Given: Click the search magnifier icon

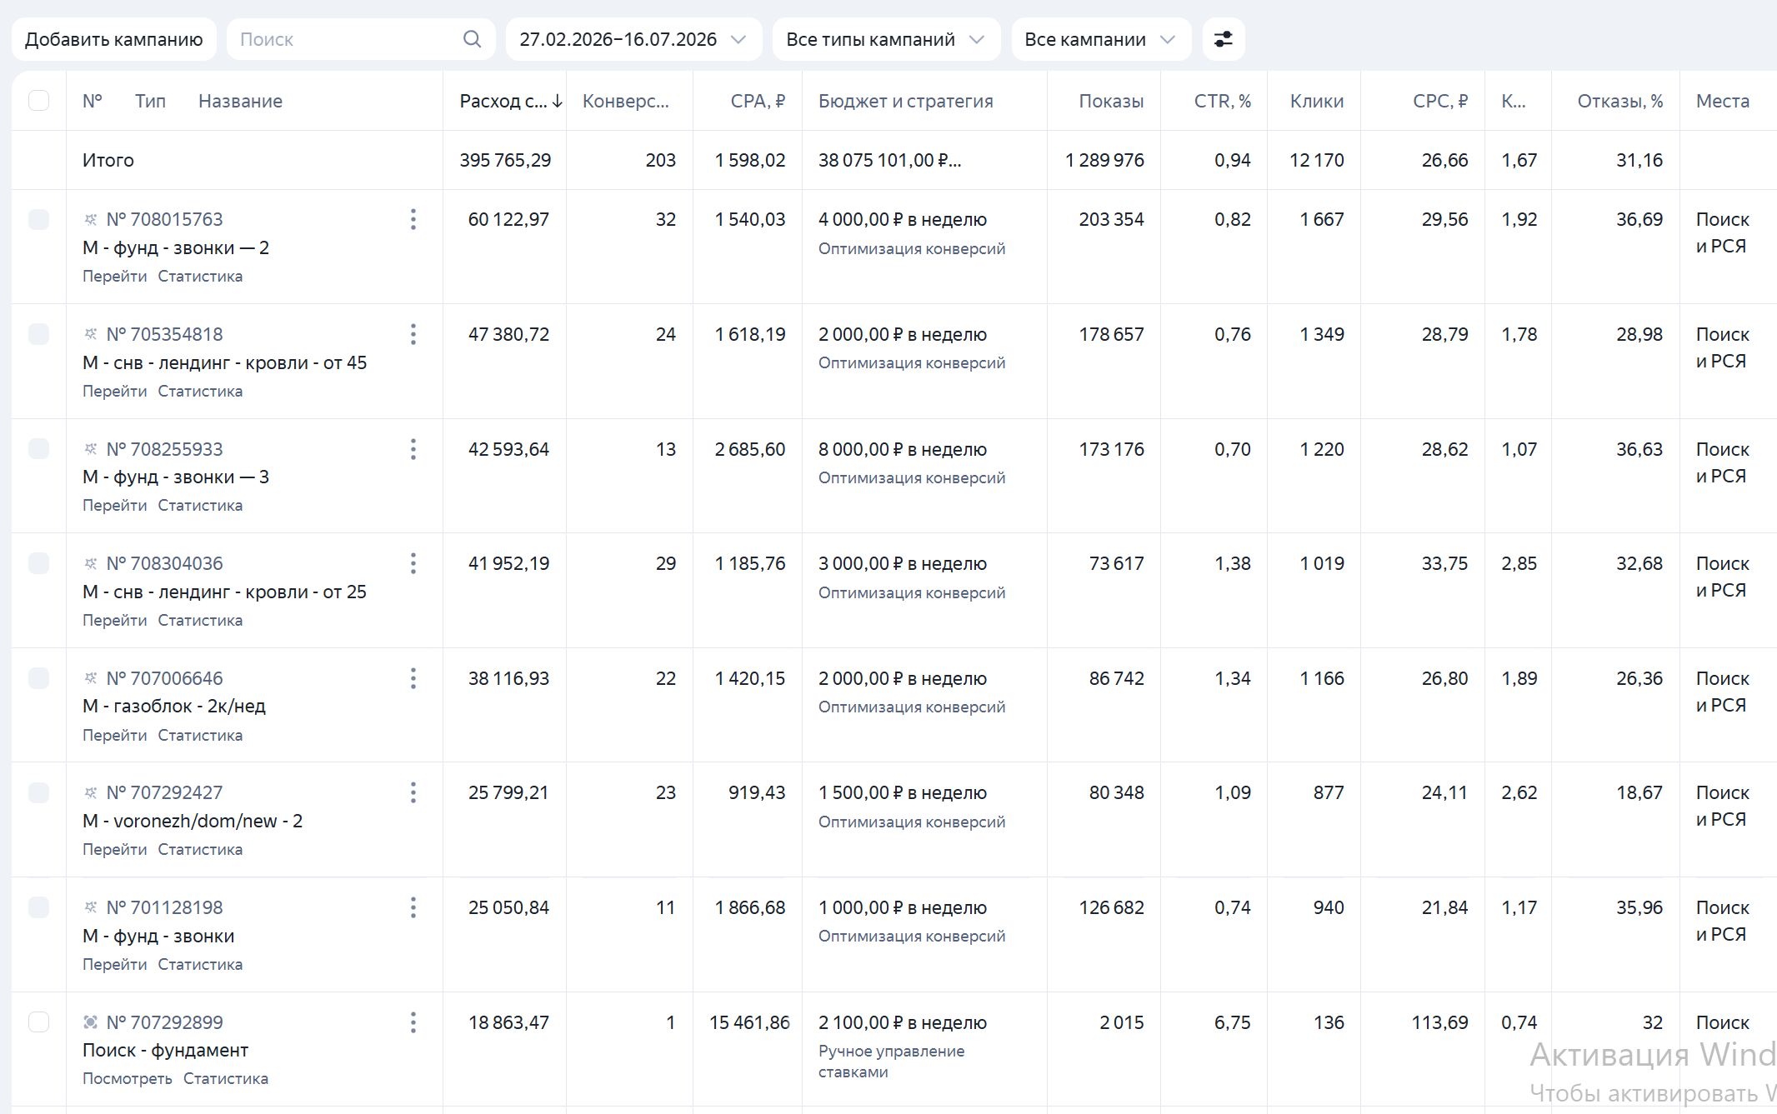Looking at the screenshot, I should pos(472,39).
